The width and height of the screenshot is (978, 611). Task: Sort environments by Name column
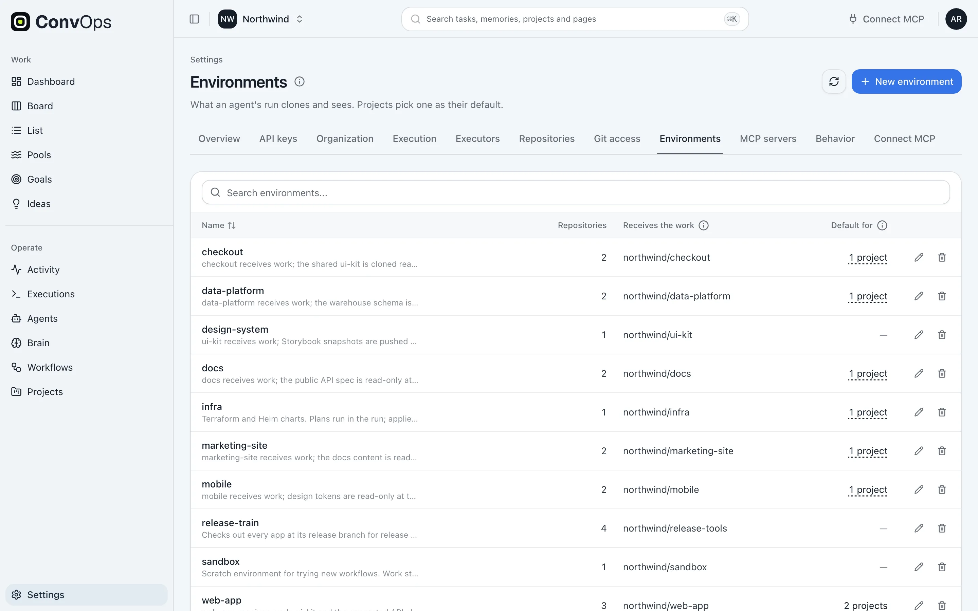pos(219,225)
